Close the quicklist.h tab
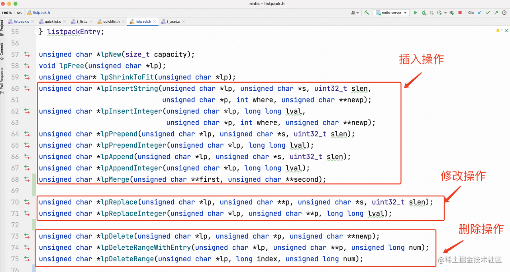 click(123, 21)
